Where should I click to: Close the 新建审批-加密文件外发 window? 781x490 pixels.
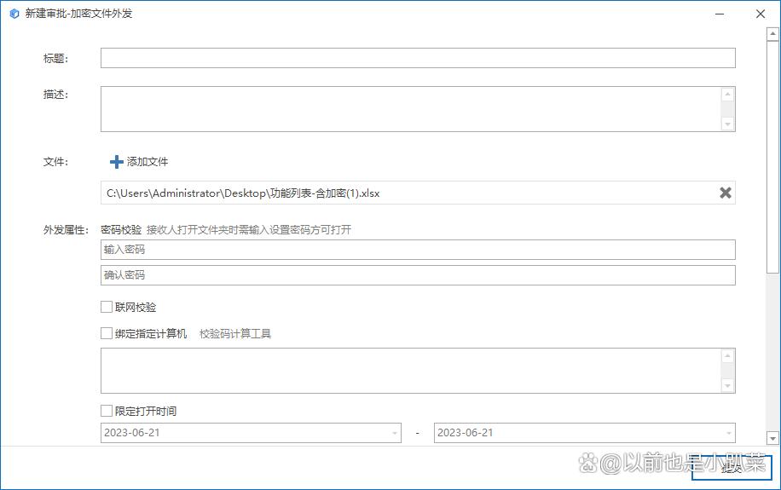(x=760, y=14)
